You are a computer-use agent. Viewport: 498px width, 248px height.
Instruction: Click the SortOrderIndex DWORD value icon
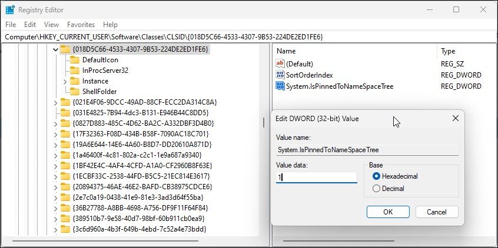pos(280,75)
